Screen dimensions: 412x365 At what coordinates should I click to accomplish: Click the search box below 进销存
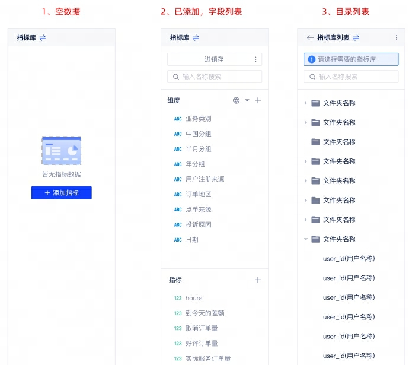click(x=215, y=77)
